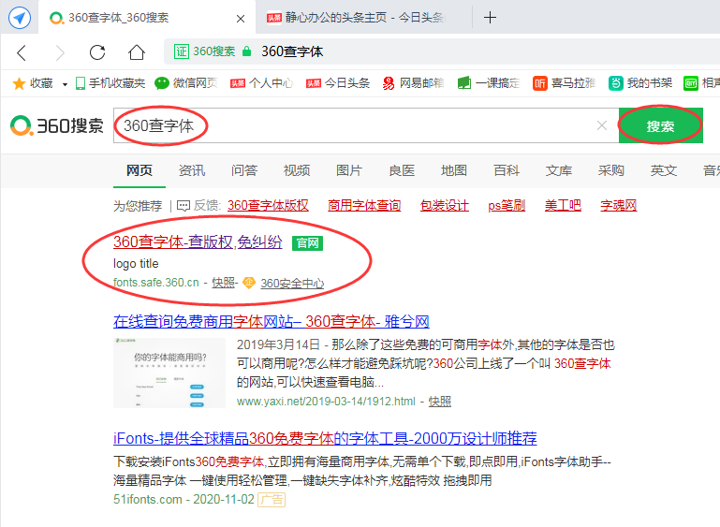Screen dimensions: 720x527
Task: Click the 360安全中心 link
Action: (292, 284)
